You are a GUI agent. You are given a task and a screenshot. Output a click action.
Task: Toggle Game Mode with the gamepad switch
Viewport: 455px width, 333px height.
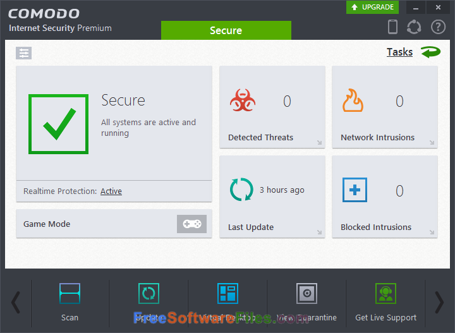coord(192,224)
